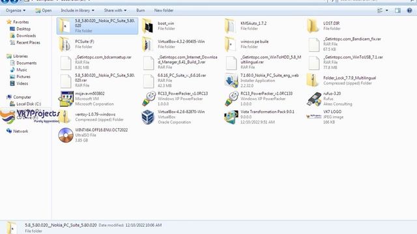Select the winows pe buile folder icon

coord(230,44)
